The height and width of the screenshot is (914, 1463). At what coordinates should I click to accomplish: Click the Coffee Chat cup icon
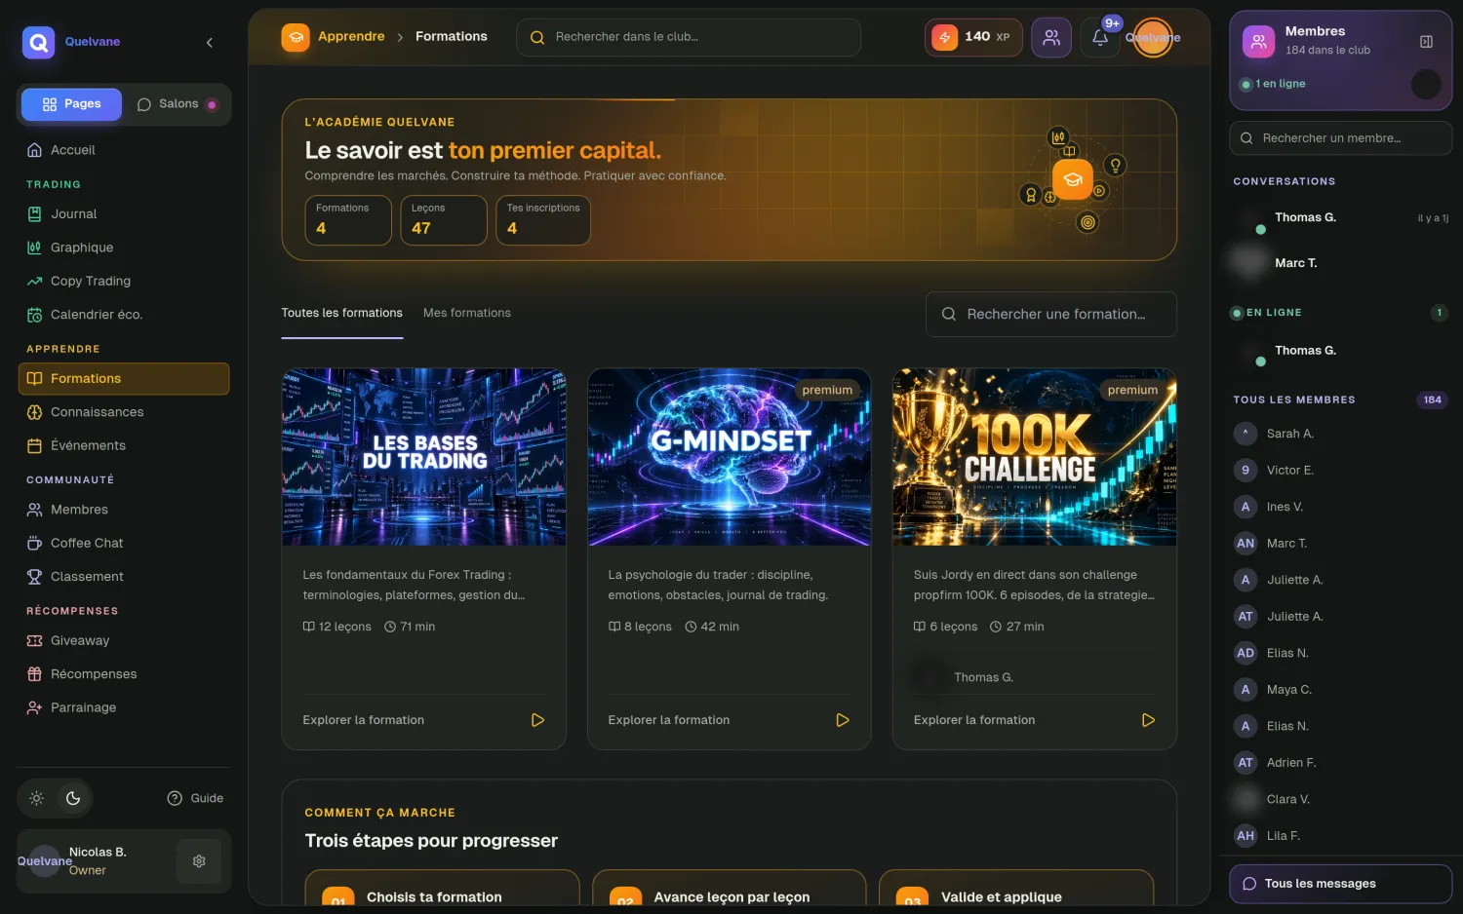click(34, 544)
